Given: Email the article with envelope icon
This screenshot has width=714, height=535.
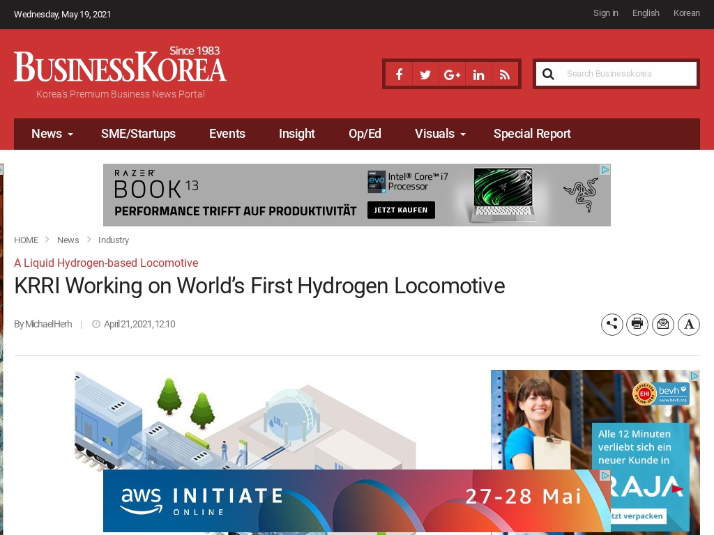Looking at the screenshot, I should click(x=663, y=325).
